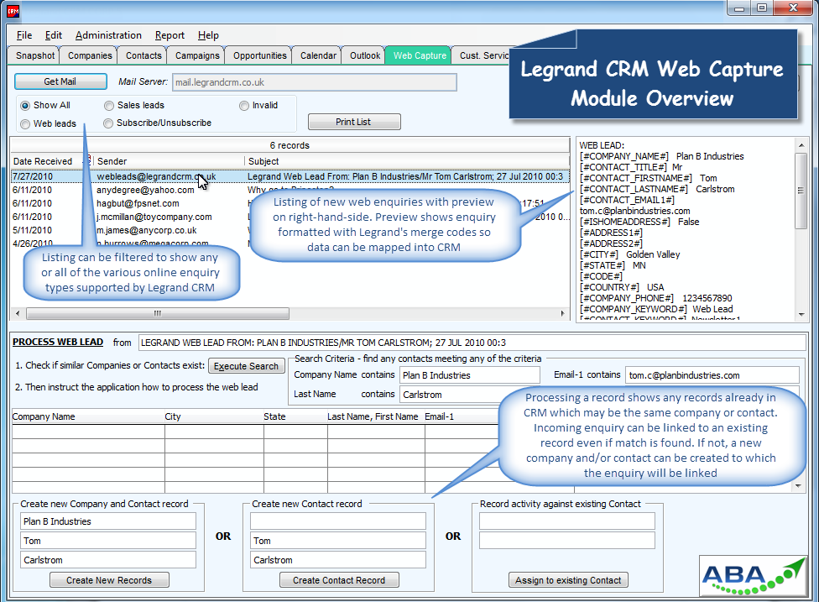Image resolution: width=819 pixels, height=602 pixels.
Task: Click the Execute Search button
Action: pos(246,366)
